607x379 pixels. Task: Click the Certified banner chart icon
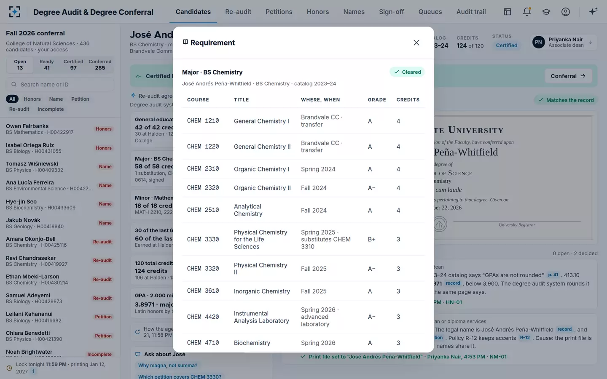point(138,76)
